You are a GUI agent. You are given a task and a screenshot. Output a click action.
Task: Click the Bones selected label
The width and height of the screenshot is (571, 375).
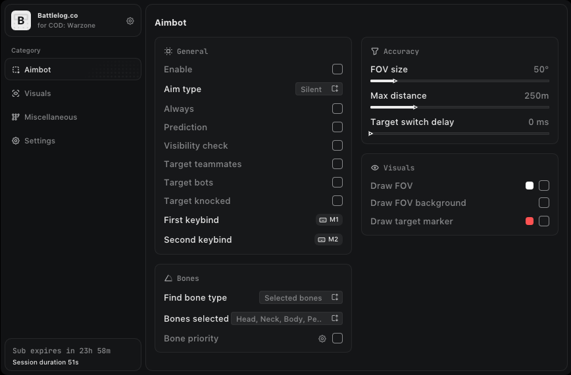(x=196, y=318)
